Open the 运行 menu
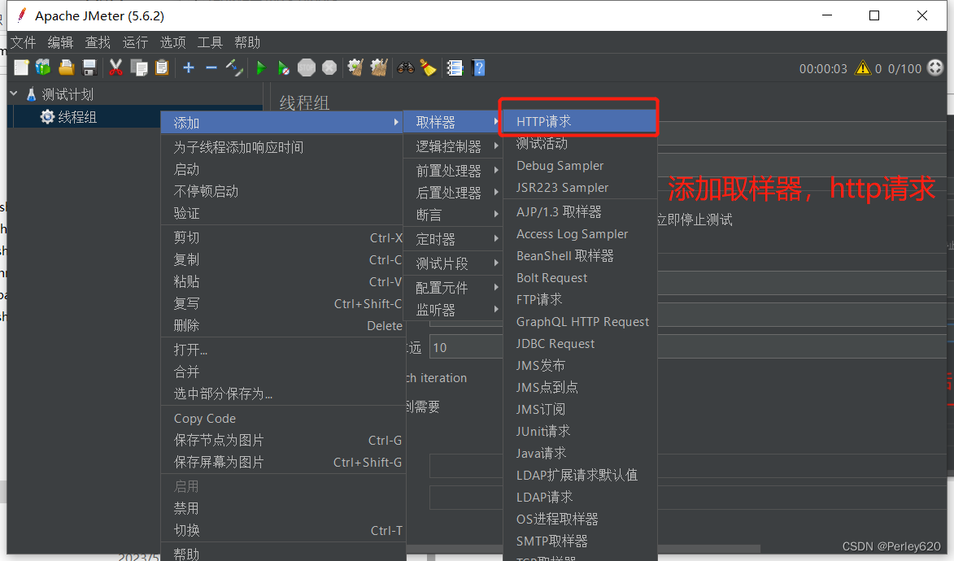Screen dimensions: 954x561 click(x=135, y=42)
